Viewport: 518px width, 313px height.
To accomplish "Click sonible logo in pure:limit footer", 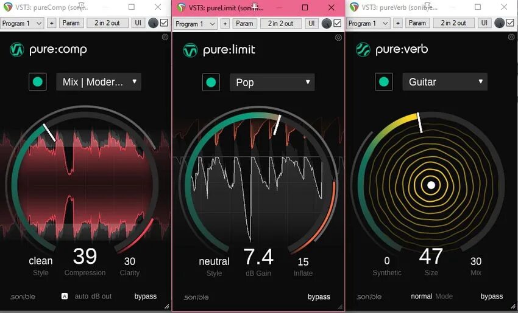I will click(196, 297).
